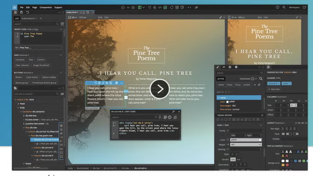Click the plus icon beside COMPONENTS tab
The width and height of the screenshot is (313, 176).
coord(41,18)
